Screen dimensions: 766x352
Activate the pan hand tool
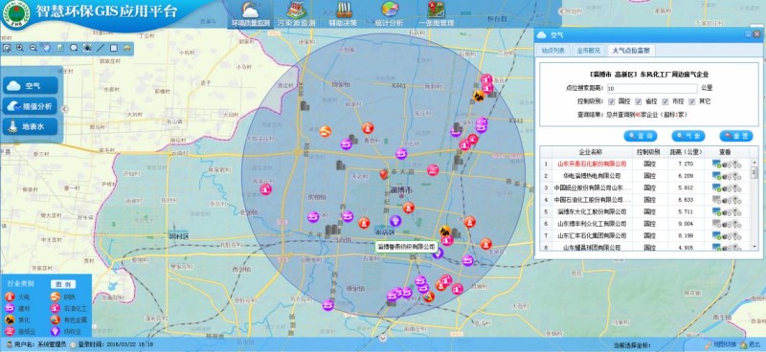coord(46,48)
